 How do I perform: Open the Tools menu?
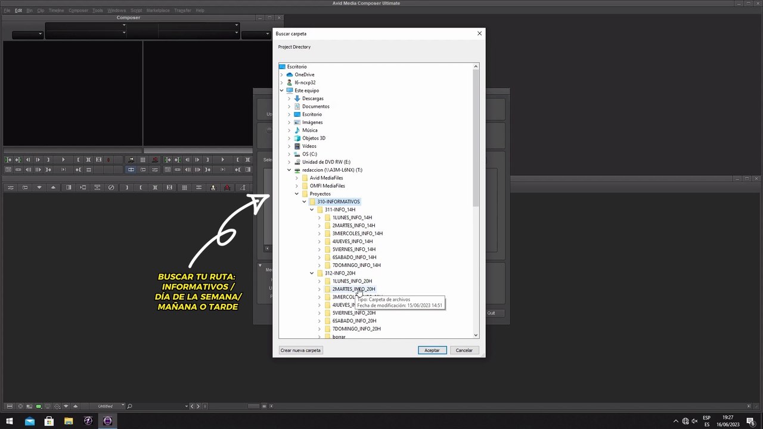tap(98, 10)
